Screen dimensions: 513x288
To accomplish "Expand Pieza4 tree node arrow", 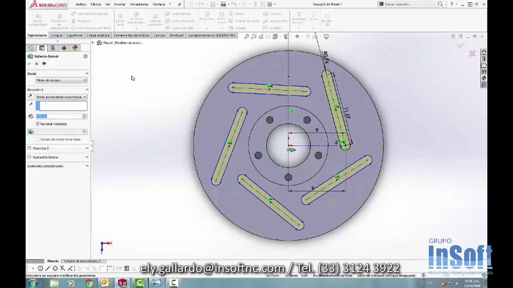I will click(x=93, y=42).
